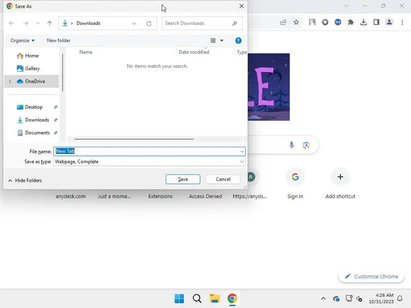This screenshot has width=411, height=308.
Task: Open Documents in the sidebar
Action: point(31,132)
